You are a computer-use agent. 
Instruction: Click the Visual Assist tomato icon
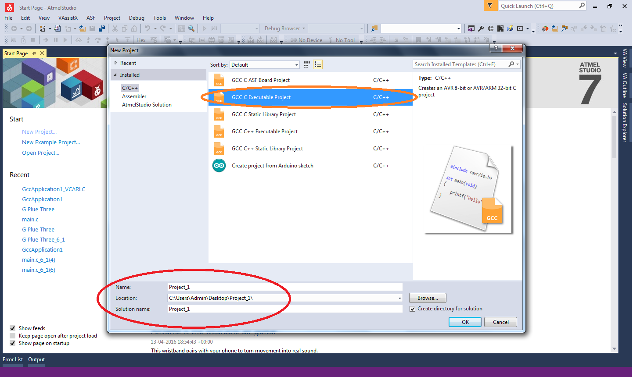(545, 28)
